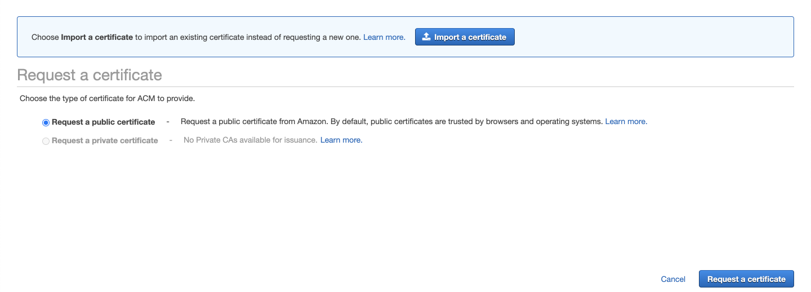Click the No Private CAs available message

(251, 140)
